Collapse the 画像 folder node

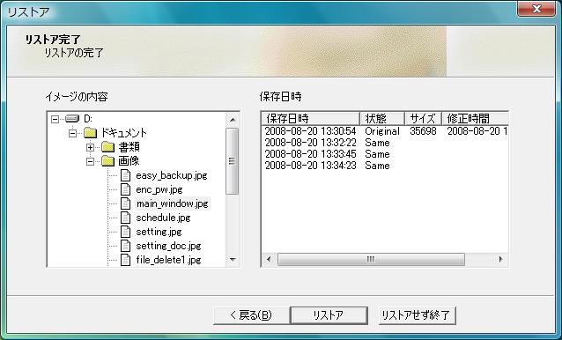pos(90,161)
